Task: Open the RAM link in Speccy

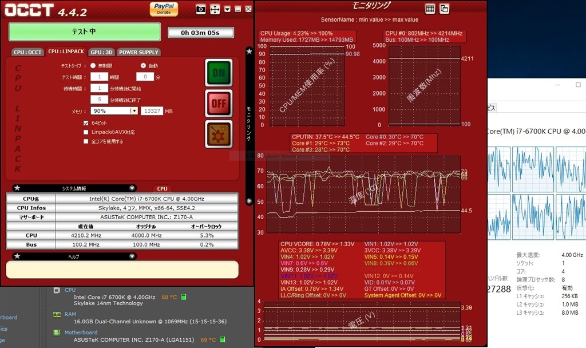Action: click(x=70, y=314)
